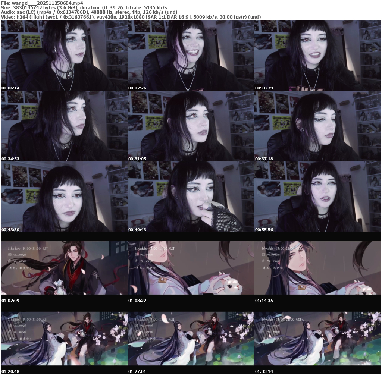Open the 01:02:09 anime artwork frame
Viewport: 382px width, 374px height.
click(x=64, y=268)
